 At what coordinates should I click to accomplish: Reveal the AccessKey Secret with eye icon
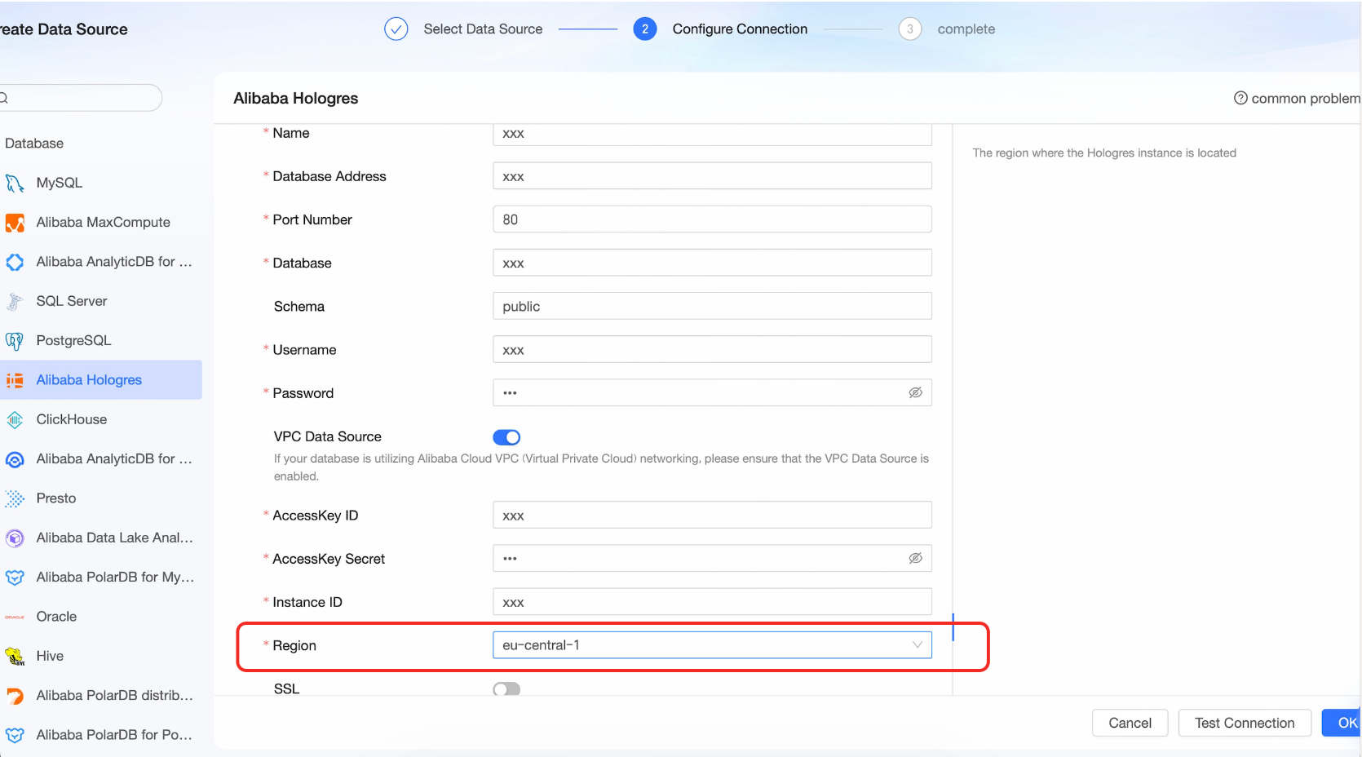click(916, 558)
